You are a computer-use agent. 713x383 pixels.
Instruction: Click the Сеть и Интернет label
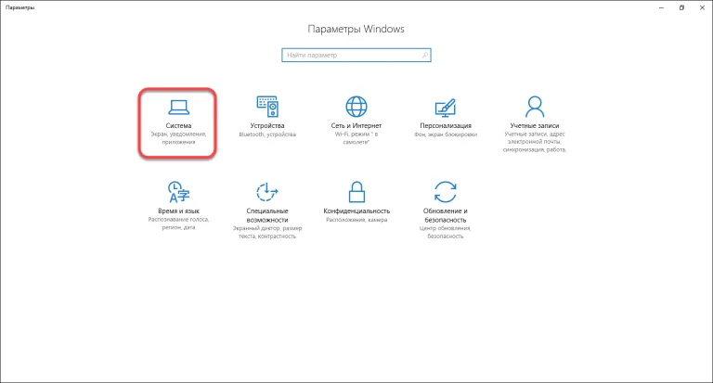(x=356, y=125)
